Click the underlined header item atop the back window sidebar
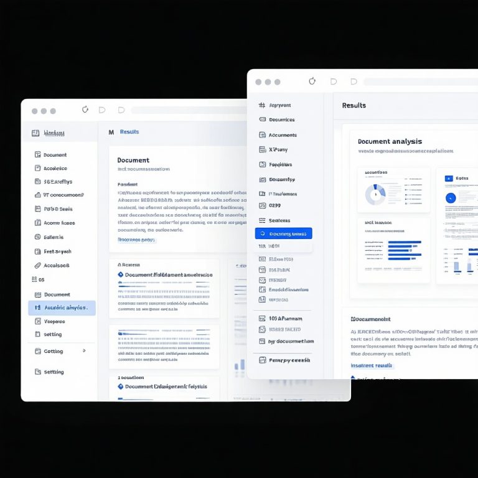Screen dimensions: 478x478 click(54, 133)
